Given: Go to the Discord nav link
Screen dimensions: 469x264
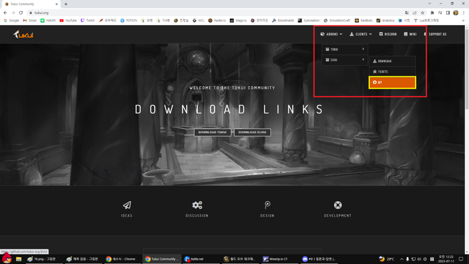Looking at the screenshot, I should (388, 34).
